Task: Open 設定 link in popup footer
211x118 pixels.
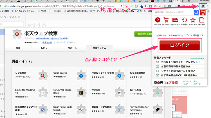Action: (x=195, y=81)
